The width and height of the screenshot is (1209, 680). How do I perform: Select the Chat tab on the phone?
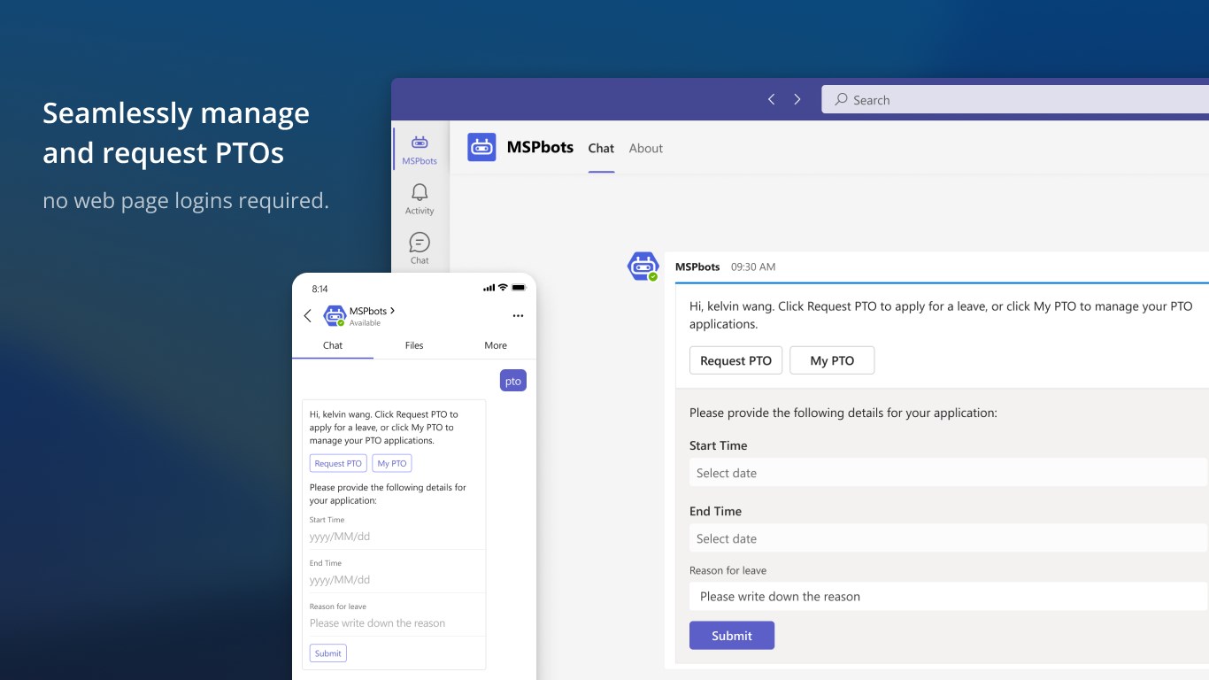pos(333,345)
